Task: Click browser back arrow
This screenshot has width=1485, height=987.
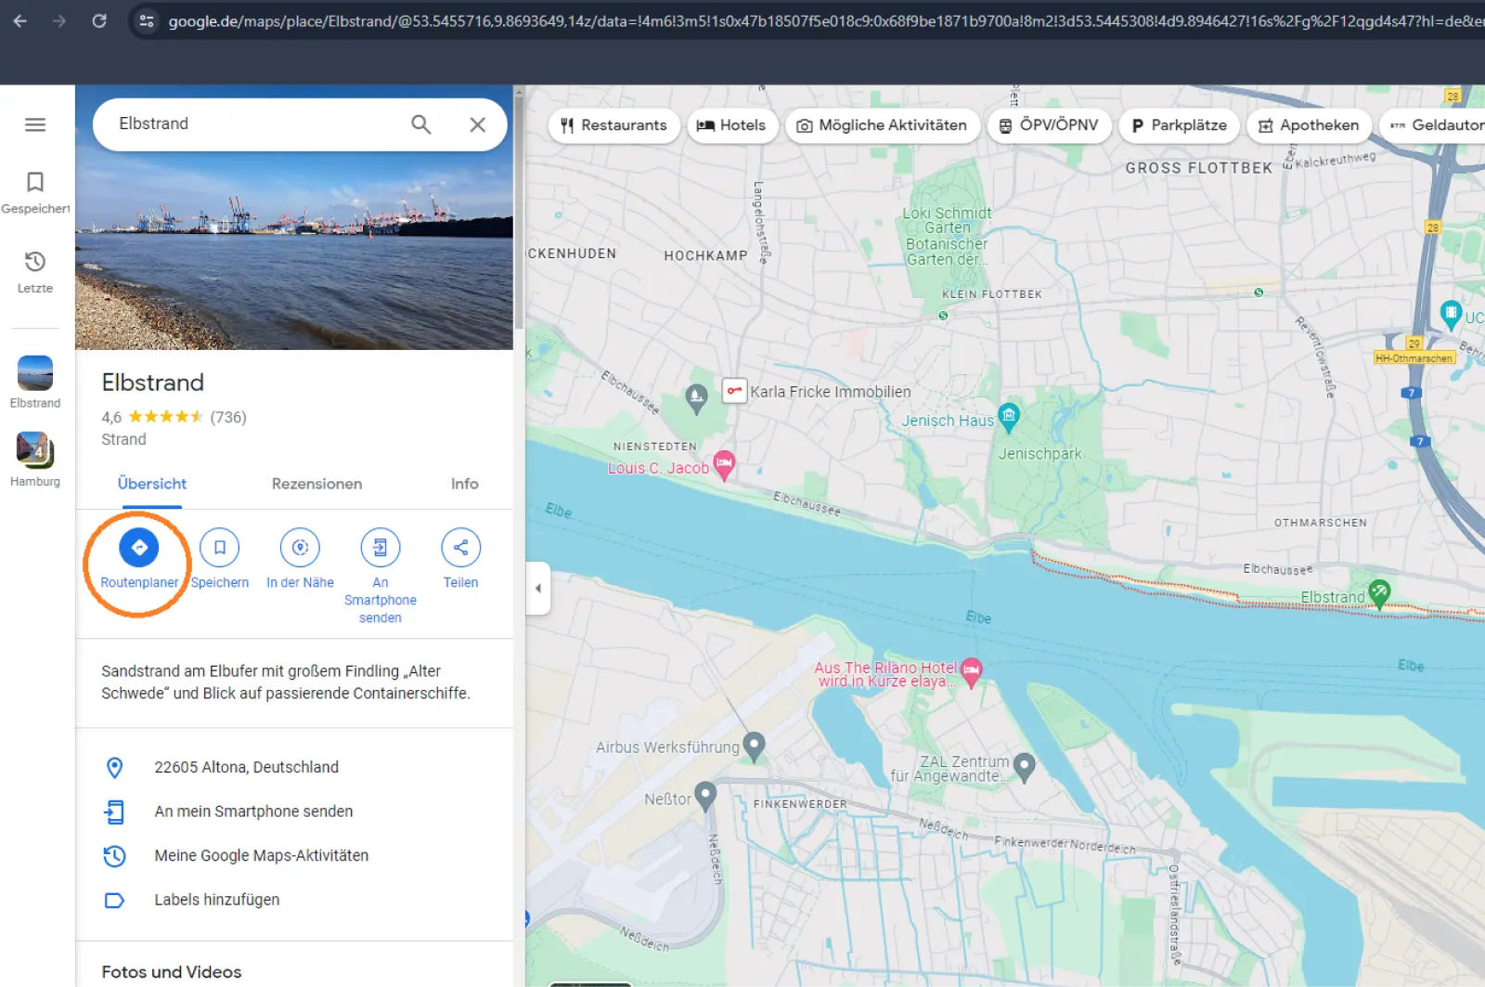Action: click(x=20, y=20)
